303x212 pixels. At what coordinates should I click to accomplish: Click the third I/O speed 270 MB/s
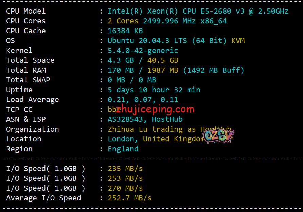pos(125,188)
